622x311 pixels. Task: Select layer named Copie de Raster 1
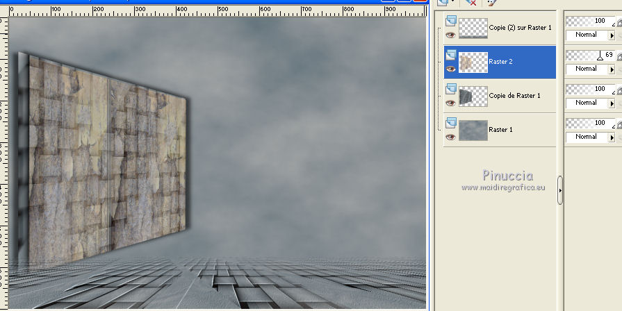(514, 96)
